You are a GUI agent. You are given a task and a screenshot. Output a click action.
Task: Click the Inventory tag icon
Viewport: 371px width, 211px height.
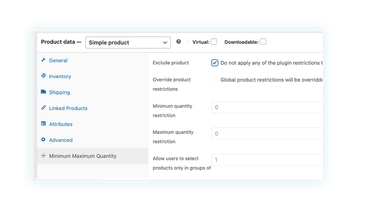[43, 76]
